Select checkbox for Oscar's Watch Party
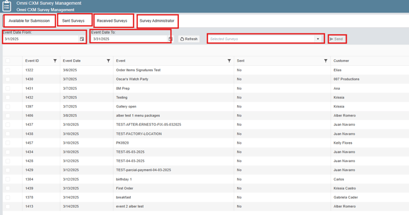This screenshot has width=409, height=215. 8,79
